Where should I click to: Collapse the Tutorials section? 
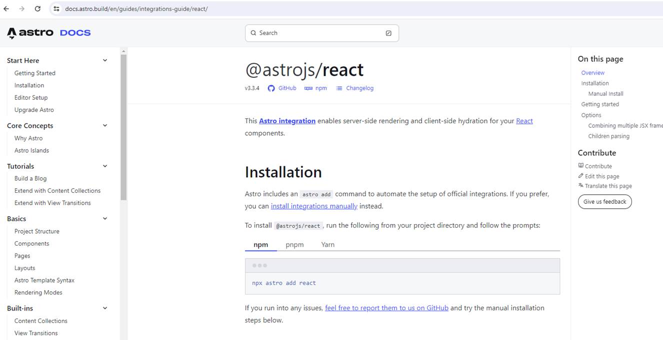[105, 166]
